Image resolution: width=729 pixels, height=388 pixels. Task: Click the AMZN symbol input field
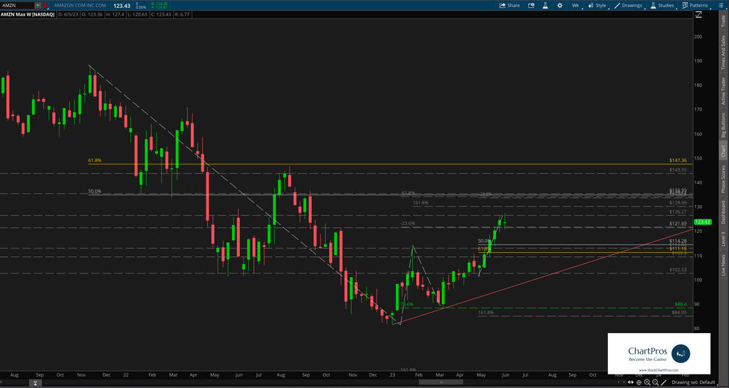click(17, 5)
